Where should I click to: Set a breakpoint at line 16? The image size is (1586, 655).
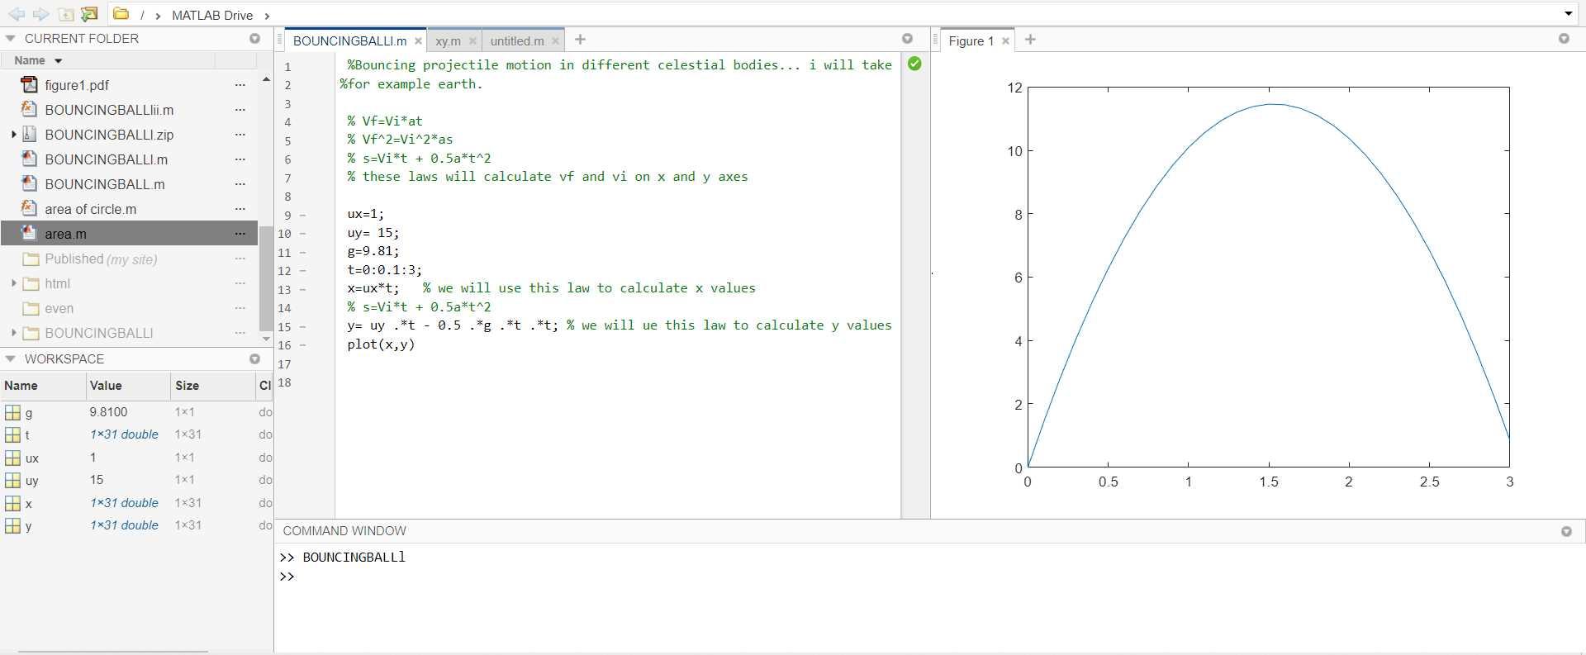[303, 345]
